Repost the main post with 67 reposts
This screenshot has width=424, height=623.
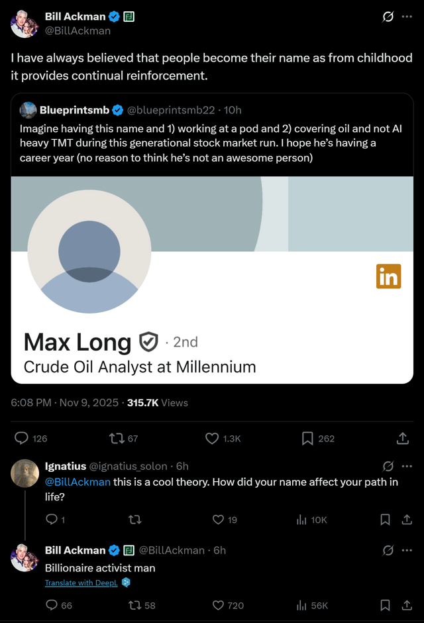click(x=123, y=438)
